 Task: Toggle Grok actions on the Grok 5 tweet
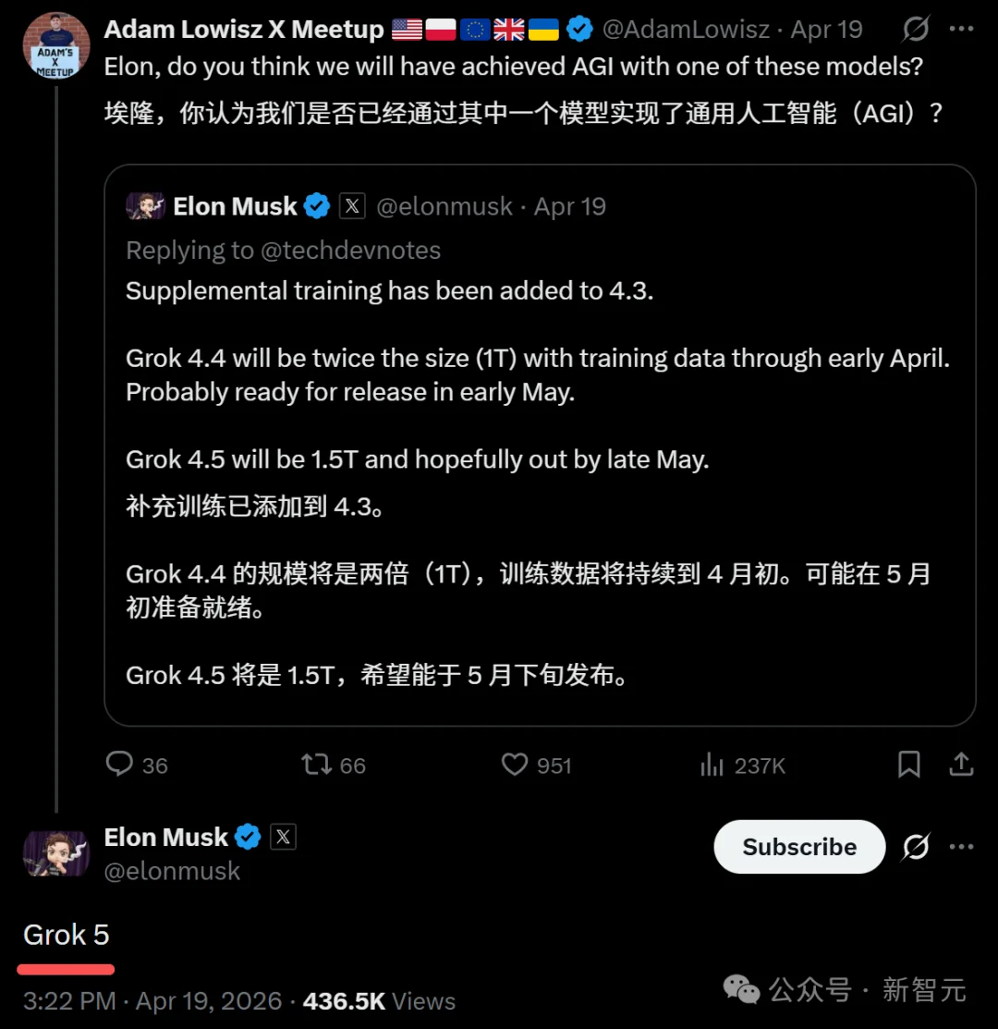pos(915,847)
